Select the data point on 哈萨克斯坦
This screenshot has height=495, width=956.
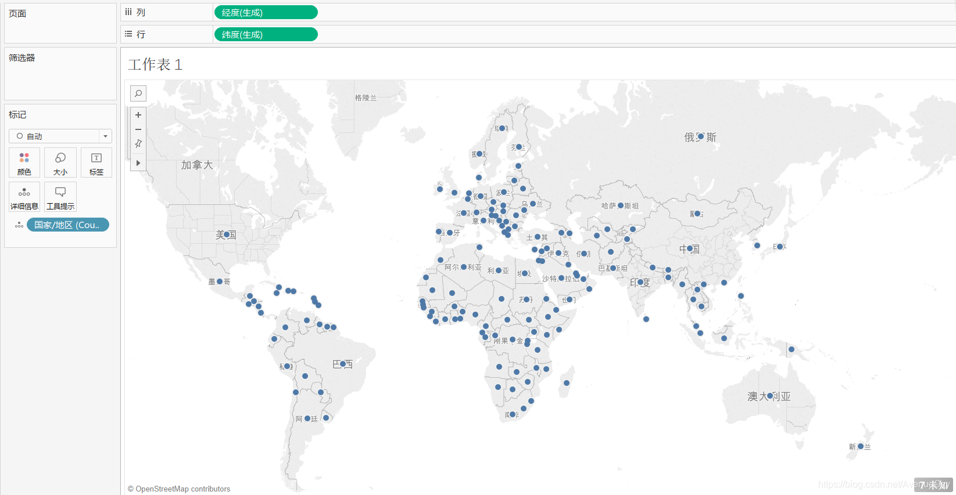[621, 205]
